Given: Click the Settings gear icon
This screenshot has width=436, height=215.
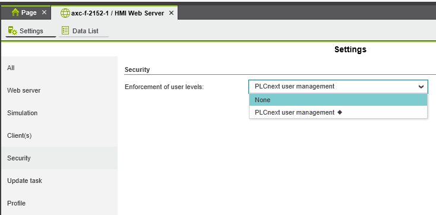Looking at the screenshot, I should pos(12,30).
